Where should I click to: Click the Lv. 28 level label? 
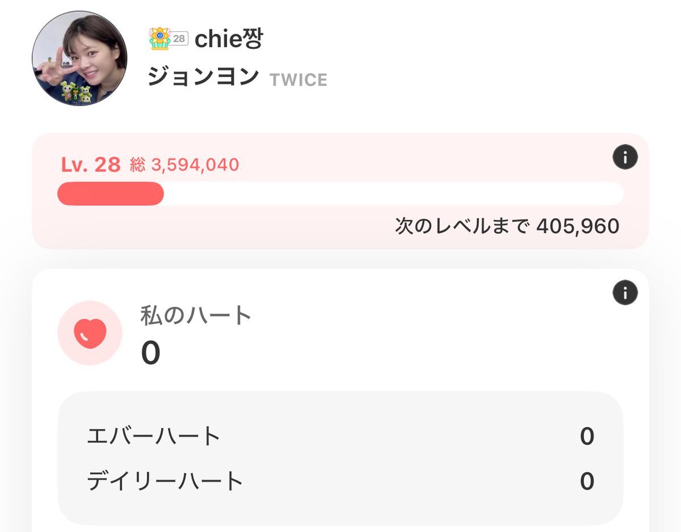[91, 165]
